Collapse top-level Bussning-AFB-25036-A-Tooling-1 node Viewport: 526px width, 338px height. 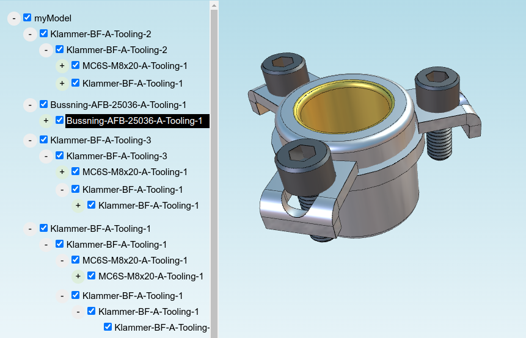[30, 105]
